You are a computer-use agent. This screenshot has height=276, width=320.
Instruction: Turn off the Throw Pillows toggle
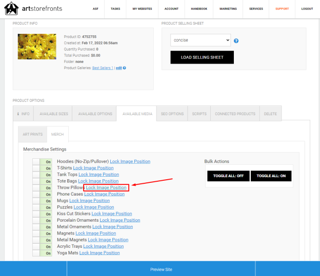click(x=42, y=188)
